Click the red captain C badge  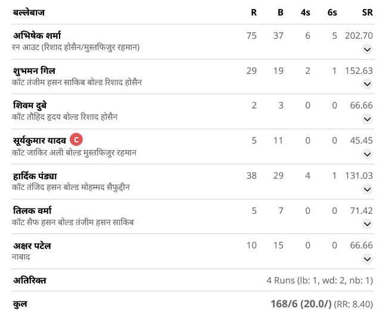tap(76, 139)
